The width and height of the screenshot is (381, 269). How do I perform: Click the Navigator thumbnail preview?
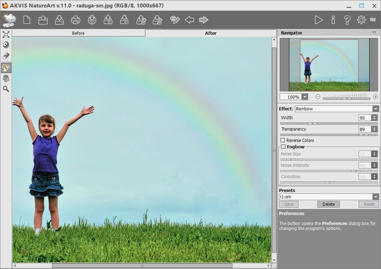pyautogui.click(x=329, y=65)
